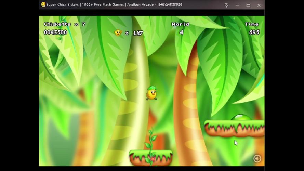This screenshot has width=304, height=171.
Task: Click the right floating grassy platform
Action: (235, 128)
